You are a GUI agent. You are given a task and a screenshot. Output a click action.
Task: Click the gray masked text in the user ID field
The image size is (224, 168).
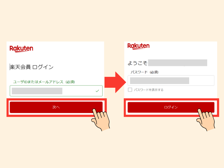[x=37, y=91]
